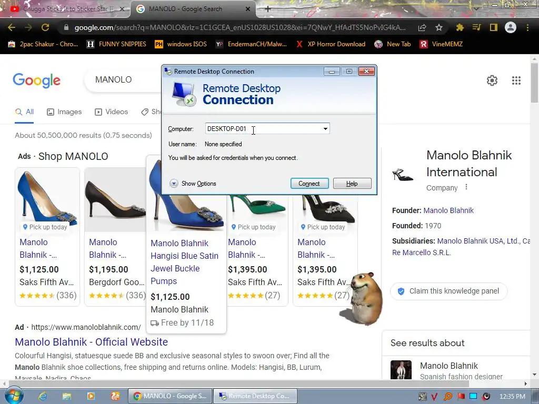Expand Show Options in Remote Desktop

pos(193,184)
